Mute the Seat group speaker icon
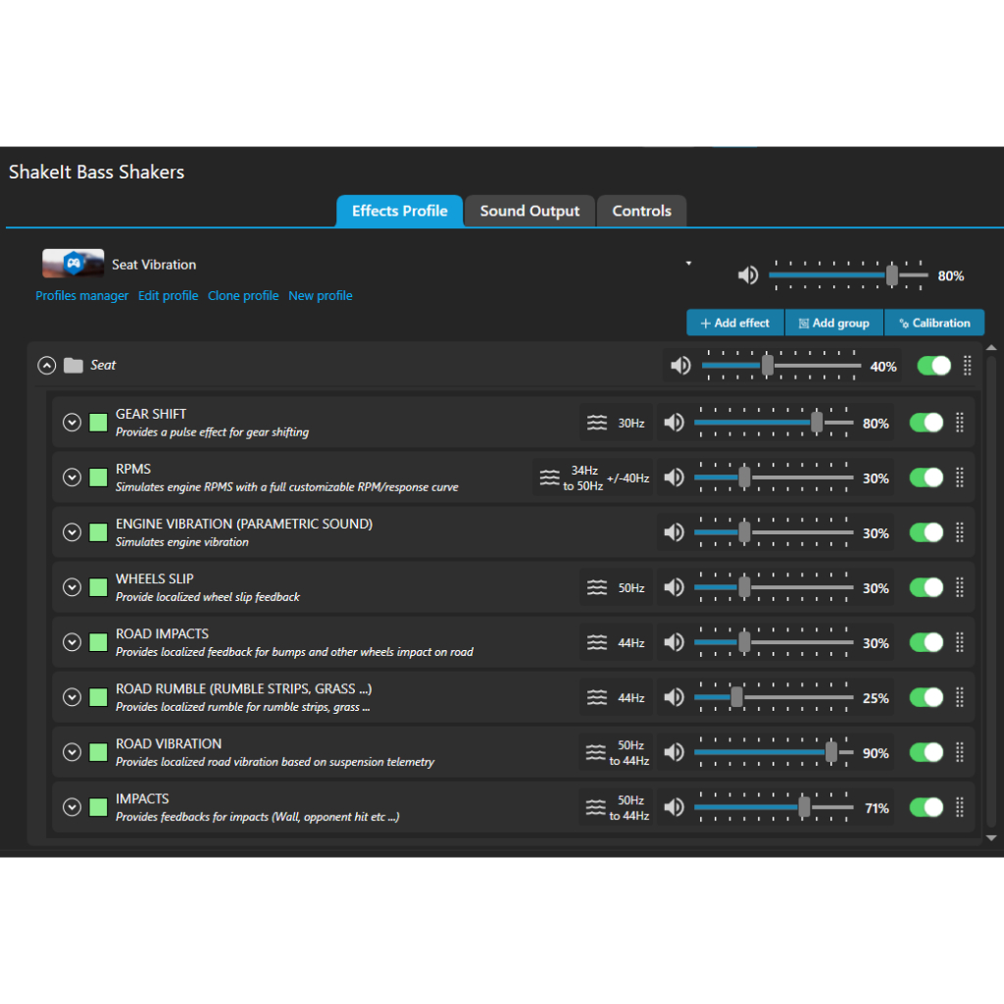Screen dimensions: 1004x1004 pyautogui.click(x=680, y=366)
